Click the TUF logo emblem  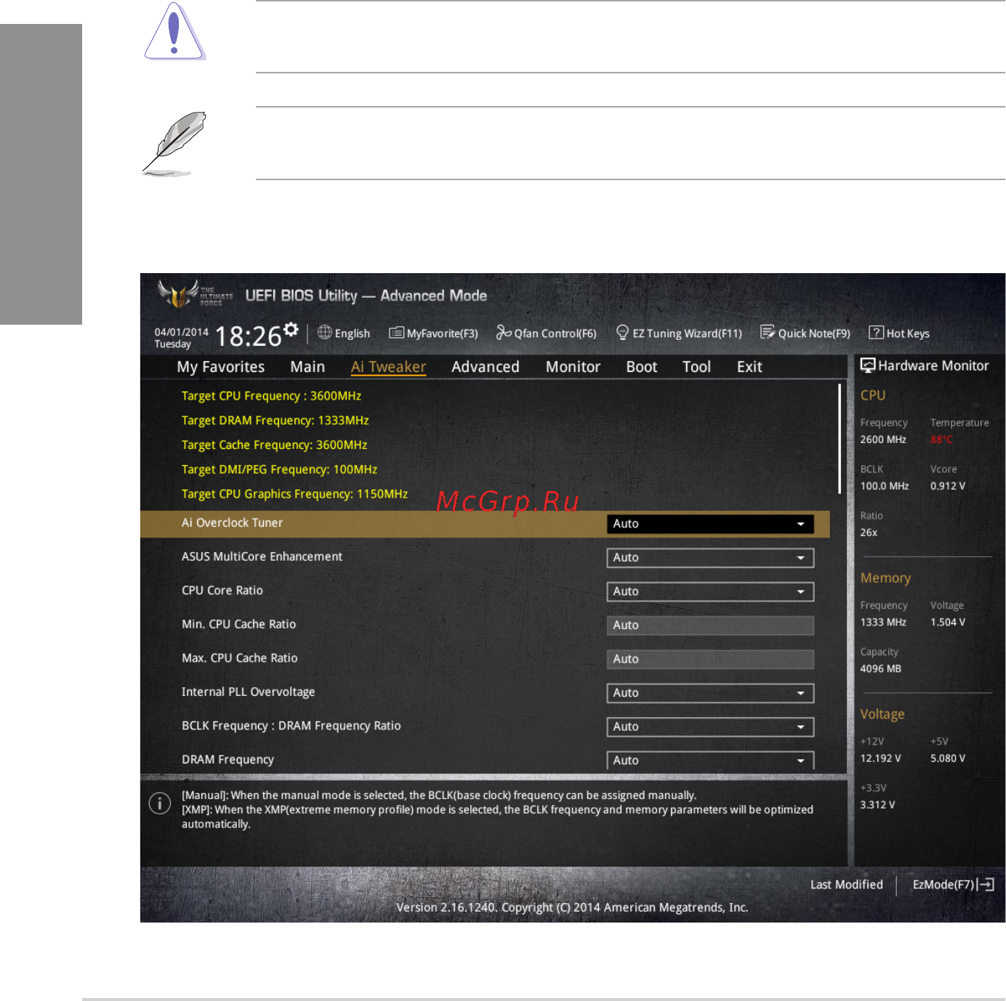point(178,293)
